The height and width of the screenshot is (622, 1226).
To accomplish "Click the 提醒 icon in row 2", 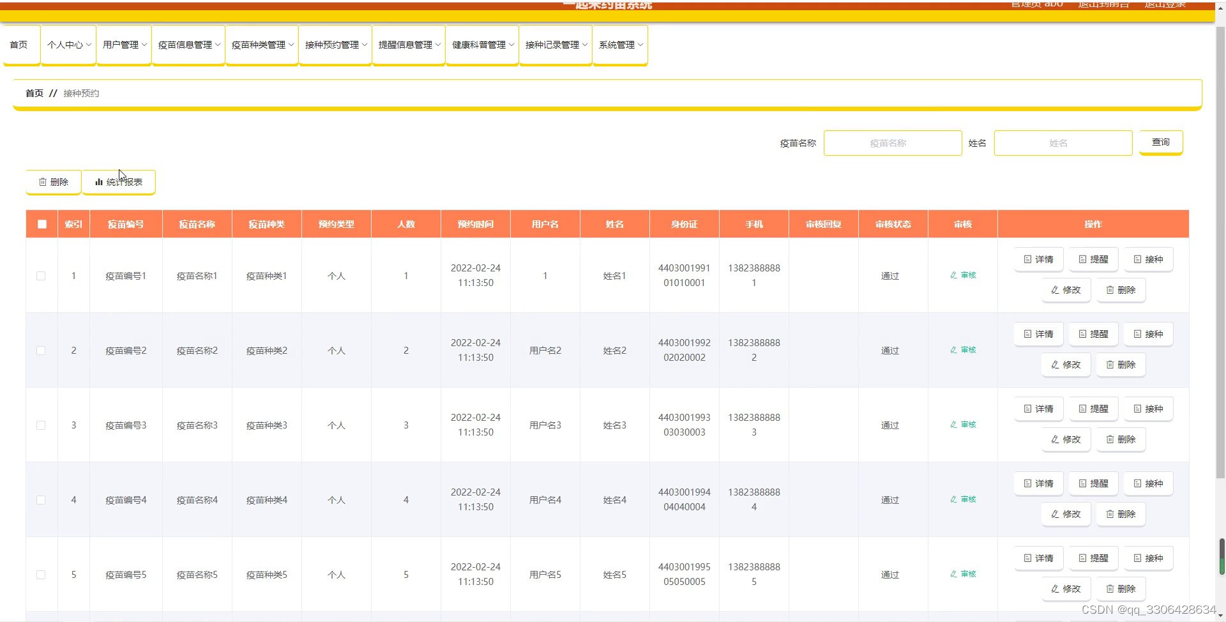I will pyautogui.click(x=1082, y=334).
